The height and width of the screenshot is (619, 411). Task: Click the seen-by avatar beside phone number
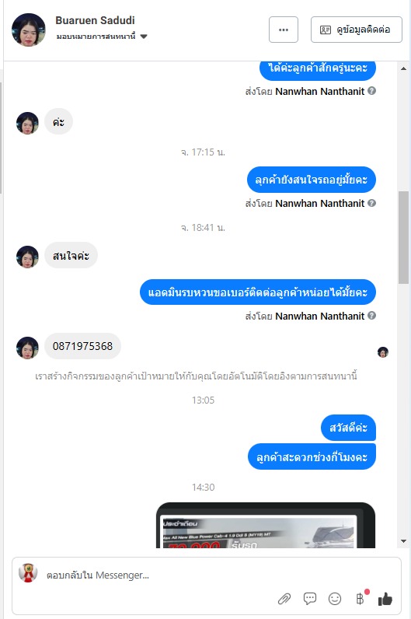click(383, 351)
